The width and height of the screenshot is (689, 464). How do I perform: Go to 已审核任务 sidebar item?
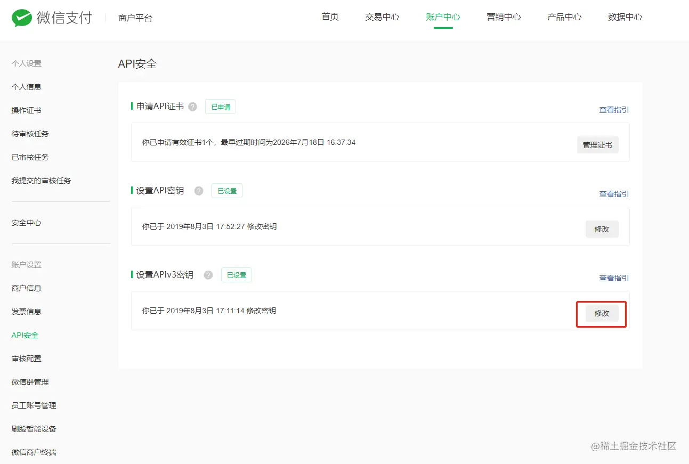[x=30, y=157]
